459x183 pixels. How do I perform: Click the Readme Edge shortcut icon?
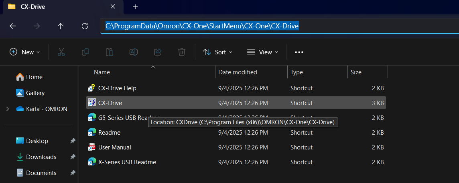click(92, 132)
